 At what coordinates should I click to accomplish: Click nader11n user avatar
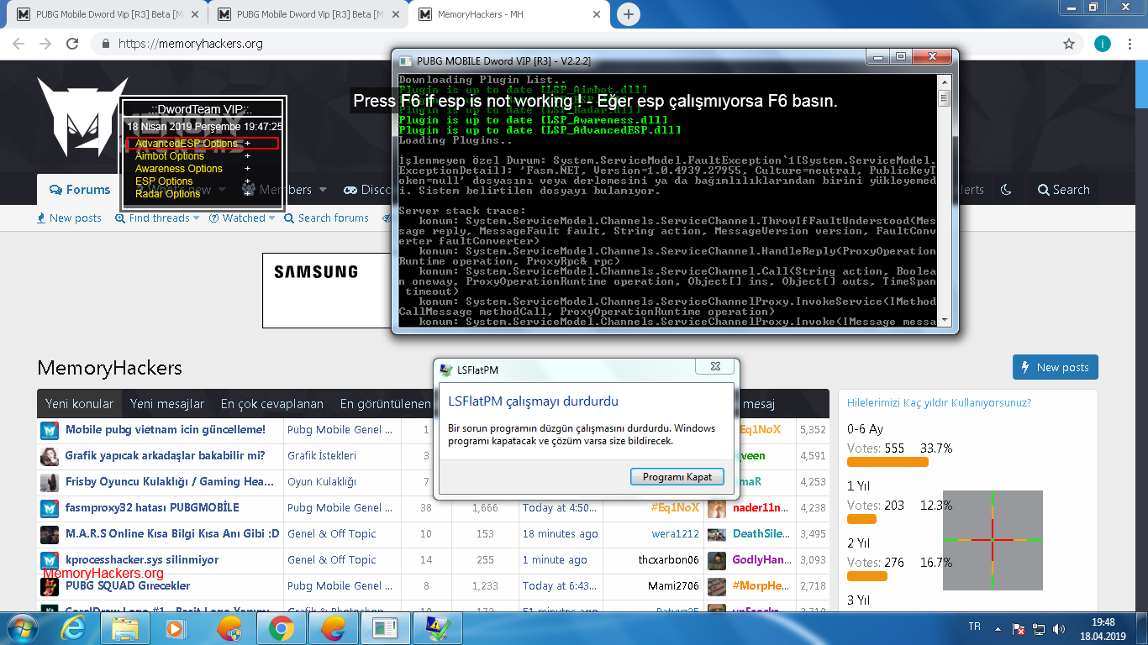pyautogui.click(x=717, y=508)
